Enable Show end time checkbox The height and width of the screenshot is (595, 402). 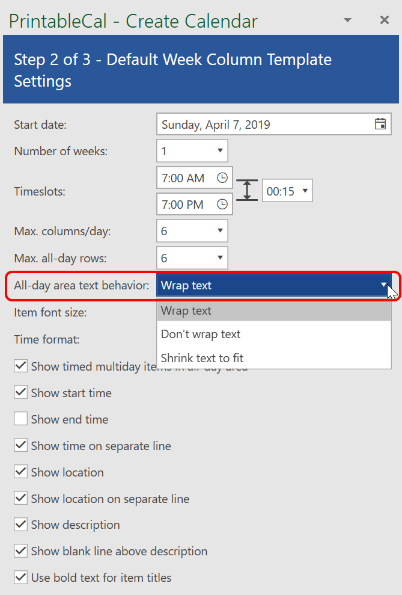coord(21,419)
